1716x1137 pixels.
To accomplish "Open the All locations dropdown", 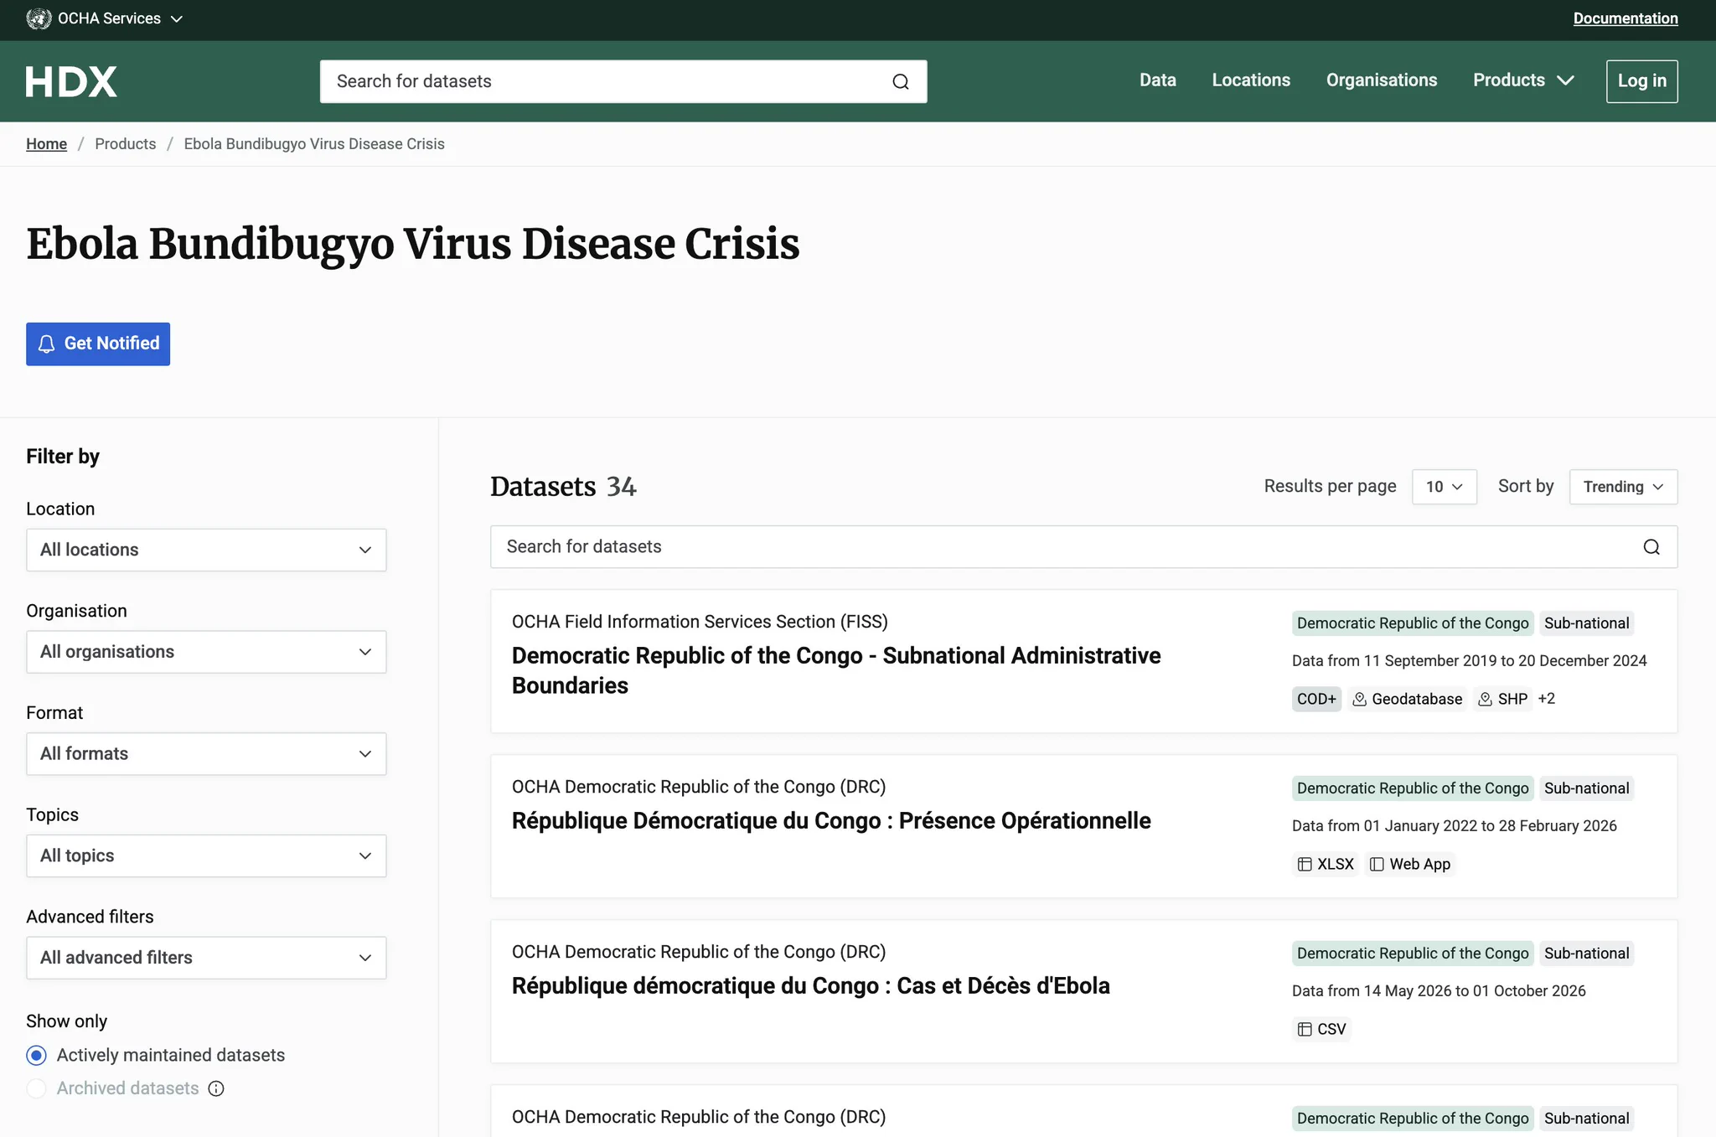I will point(206,550).
